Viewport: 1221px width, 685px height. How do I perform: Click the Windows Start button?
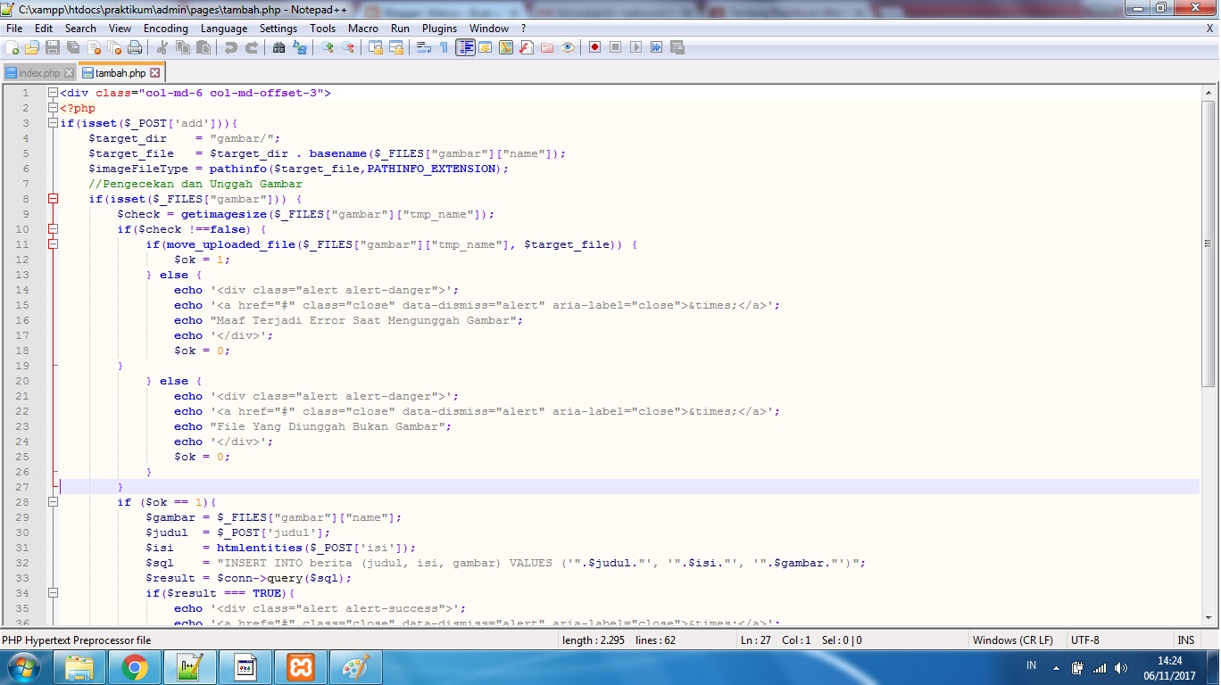pos(22,667)
